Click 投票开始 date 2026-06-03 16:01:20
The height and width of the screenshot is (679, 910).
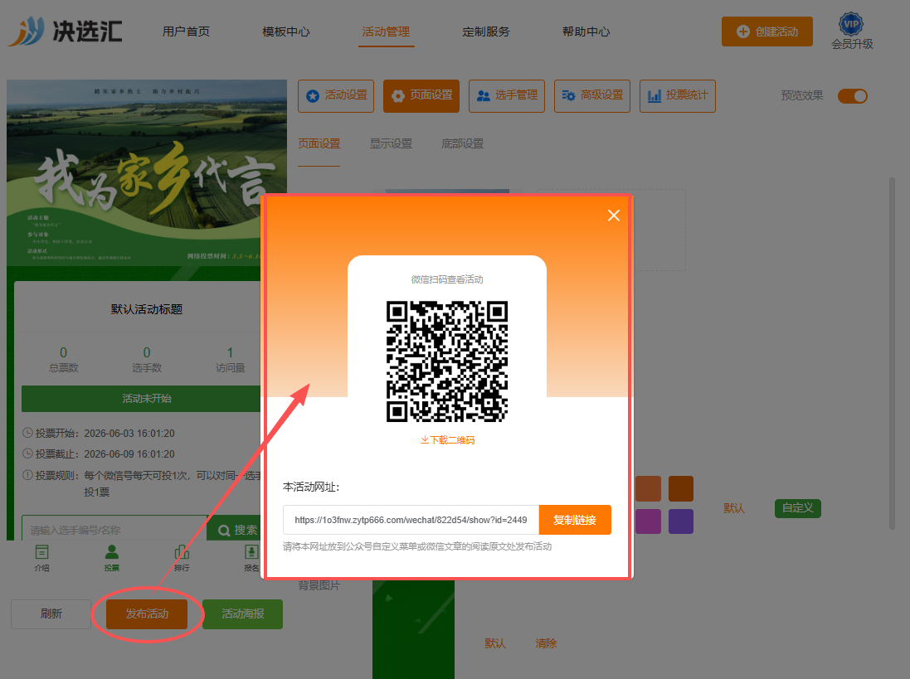129,433
